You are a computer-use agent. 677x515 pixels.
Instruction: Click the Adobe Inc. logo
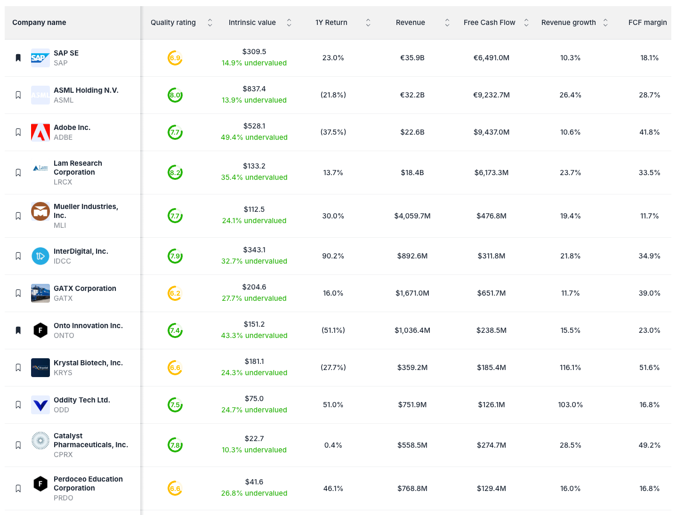[x=40, y=132]
